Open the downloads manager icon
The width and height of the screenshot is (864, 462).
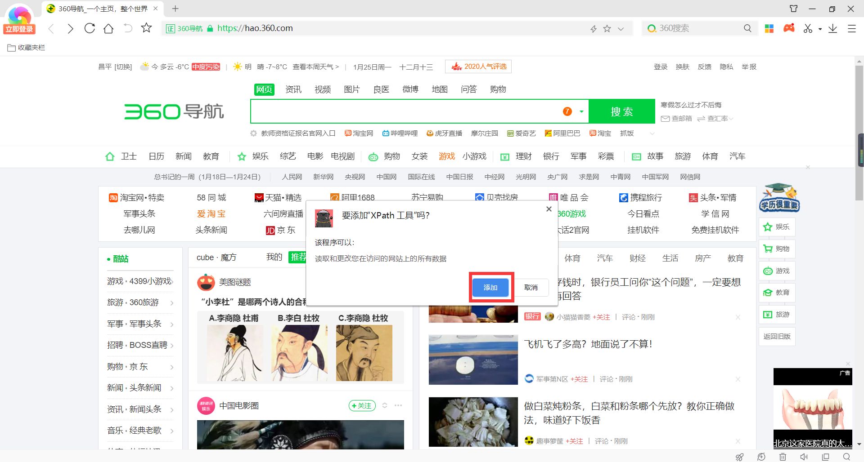833,28
